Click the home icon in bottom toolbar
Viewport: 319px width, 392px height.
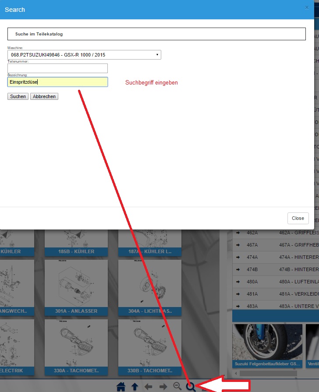click(121, 386)
